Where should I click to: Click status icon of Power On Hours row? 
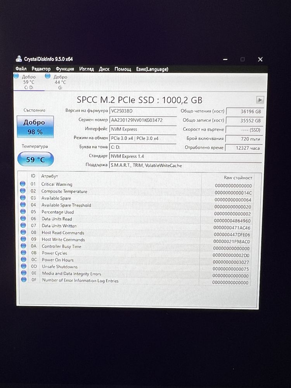pos(24,259)
